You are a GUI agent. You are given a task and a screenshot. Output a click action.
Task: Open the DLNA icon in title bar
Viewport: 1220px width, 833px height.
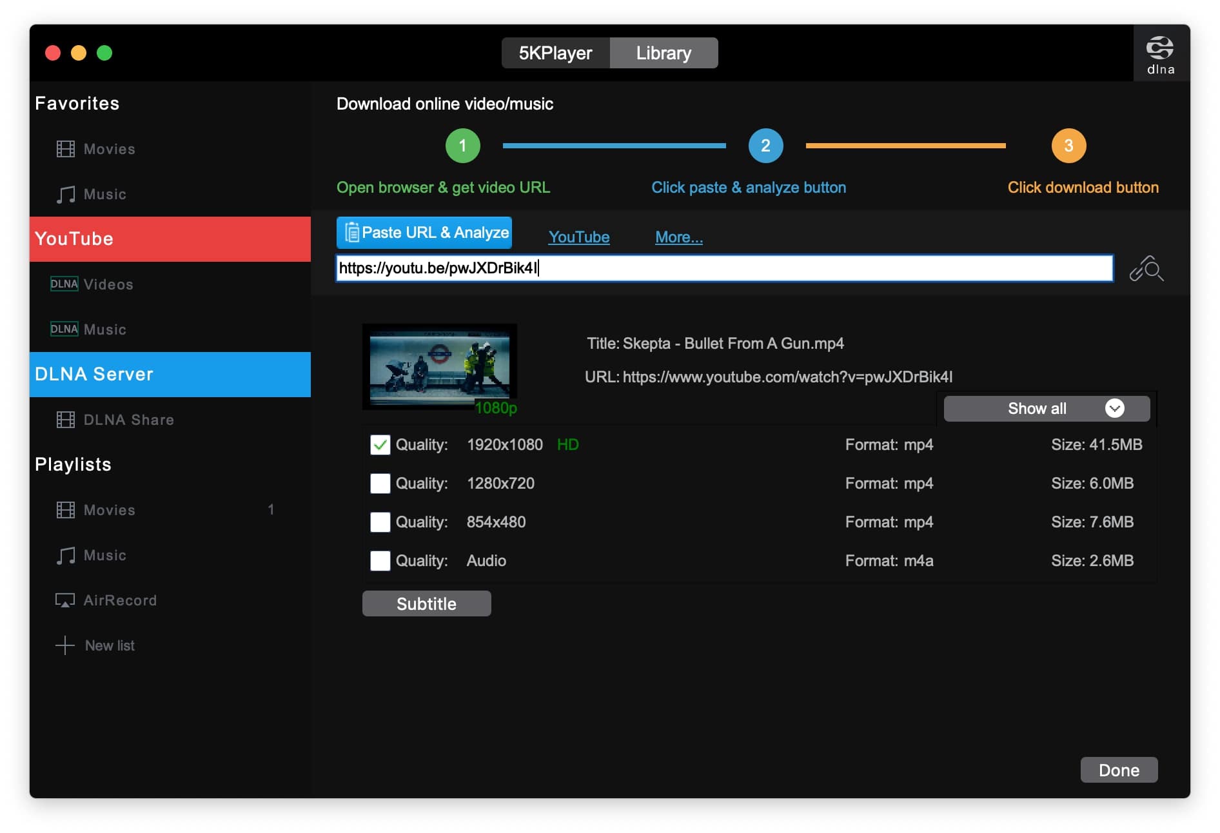click(x=1160, y=54)
